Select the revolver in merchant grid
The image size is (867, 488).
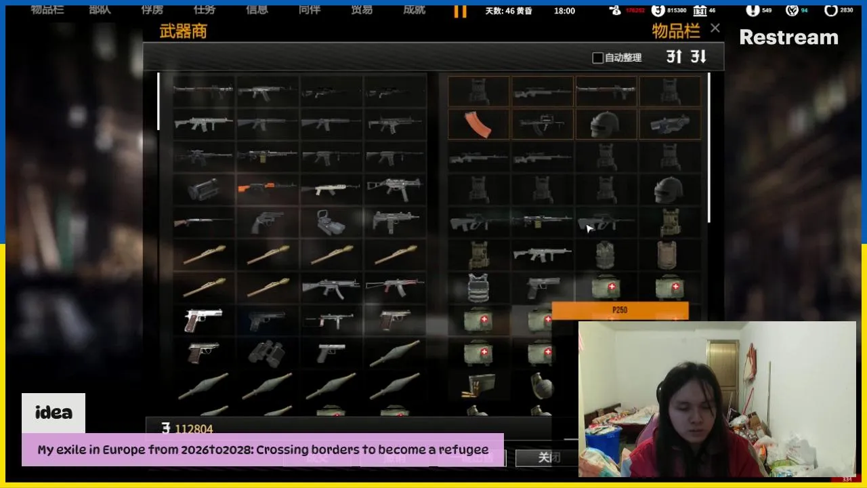click(266, 221)
